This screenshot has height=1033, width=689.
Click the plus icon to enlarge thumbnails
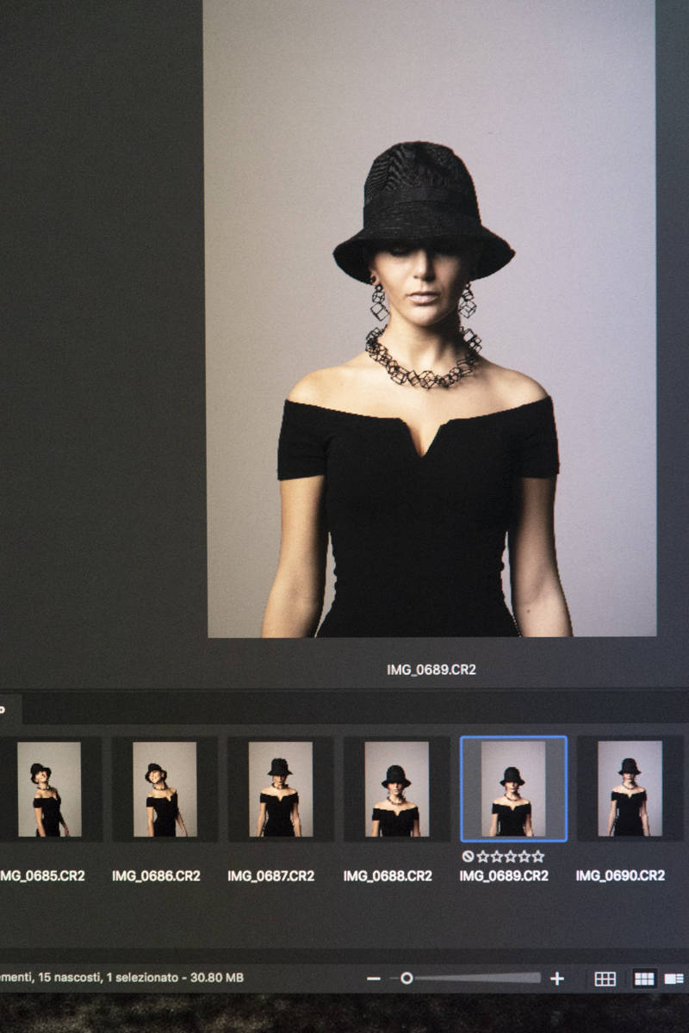click(x=557, y=979)
